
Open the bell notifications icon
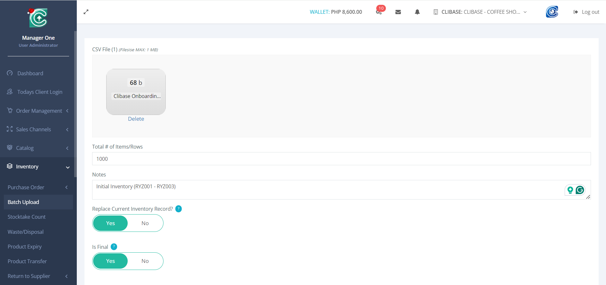point(417,12)
